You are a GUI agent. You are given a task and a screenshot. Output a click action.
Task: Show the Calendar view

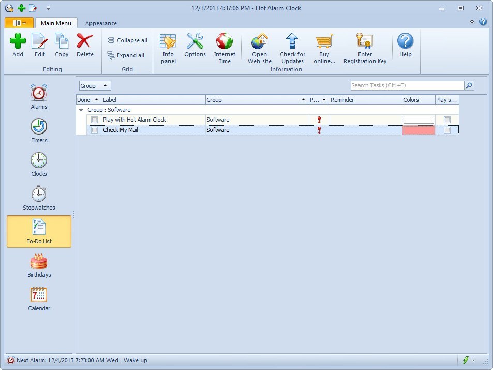[x=39, y=299]
